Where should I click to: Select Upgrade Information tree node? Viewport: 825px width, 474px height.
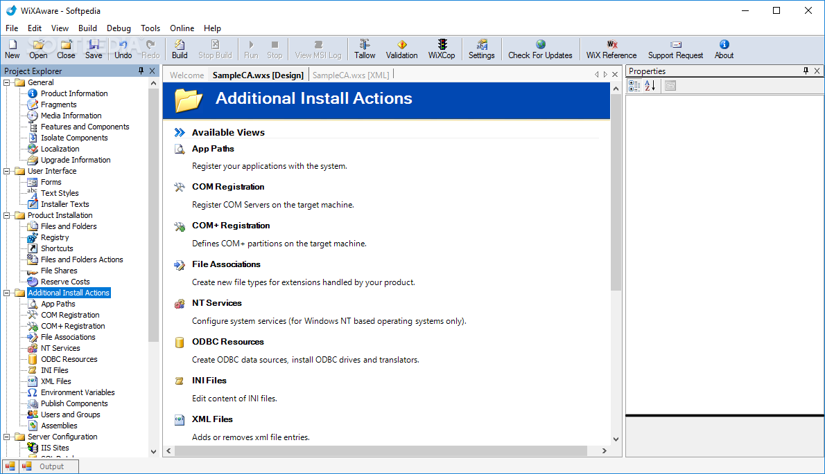click(x=76, y=160)
